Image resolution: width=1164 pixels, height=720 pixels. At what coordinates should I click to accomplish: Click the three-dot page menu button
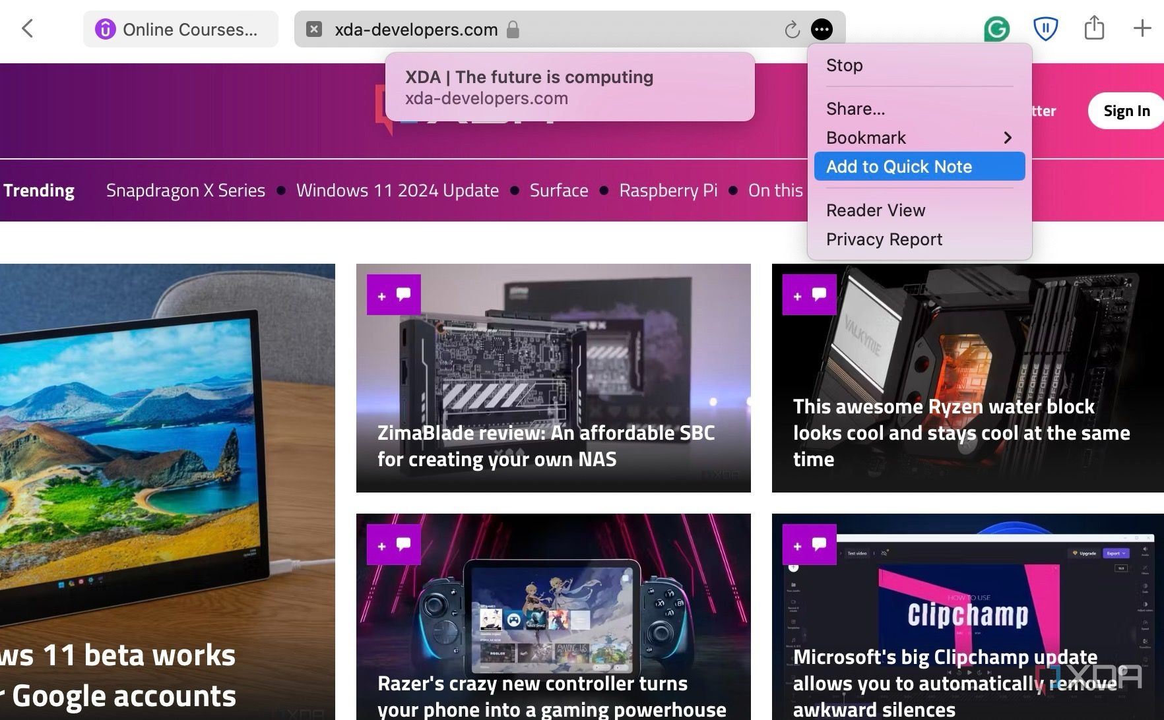tap(822, 29)
